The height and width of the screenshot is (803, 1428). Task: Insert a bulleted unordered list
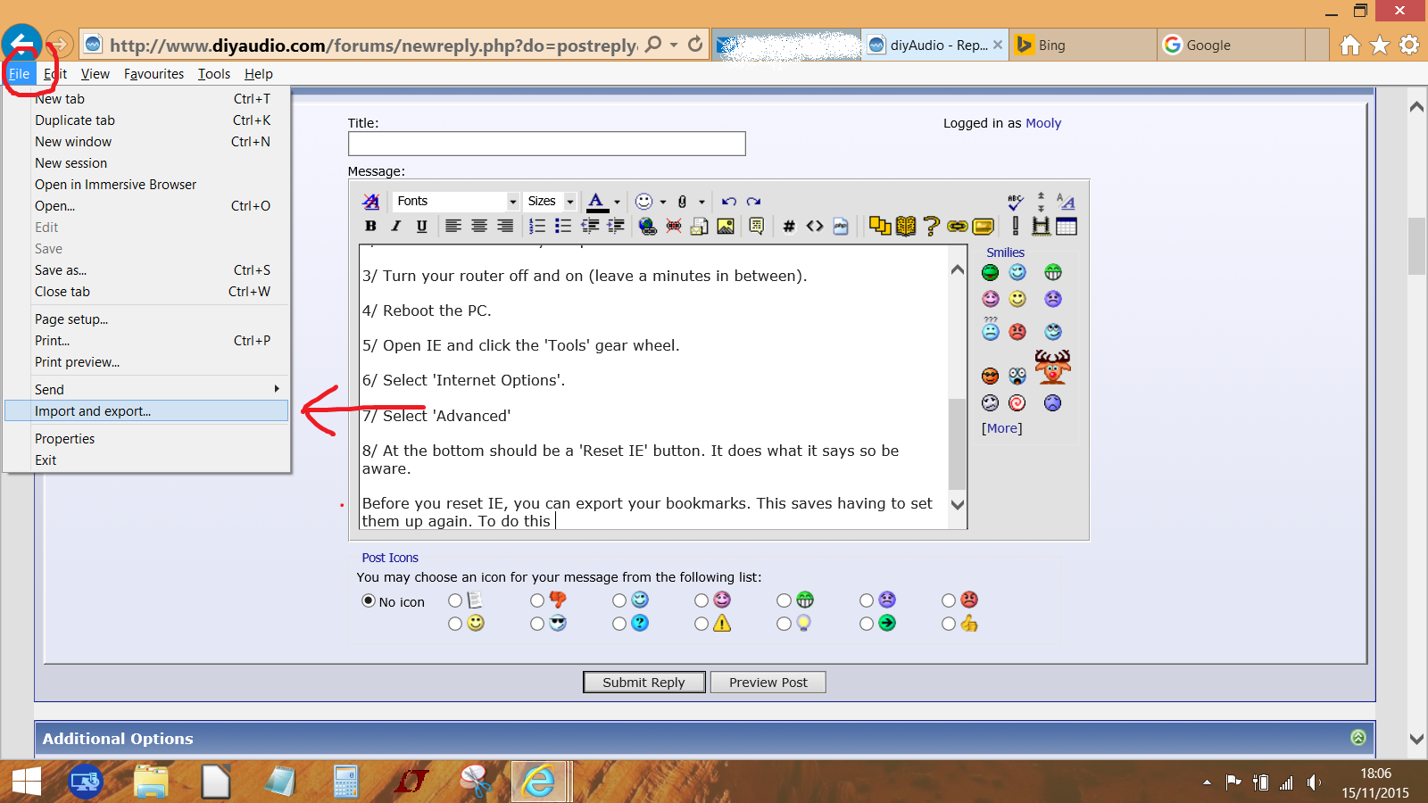click(x=563, y=227)
